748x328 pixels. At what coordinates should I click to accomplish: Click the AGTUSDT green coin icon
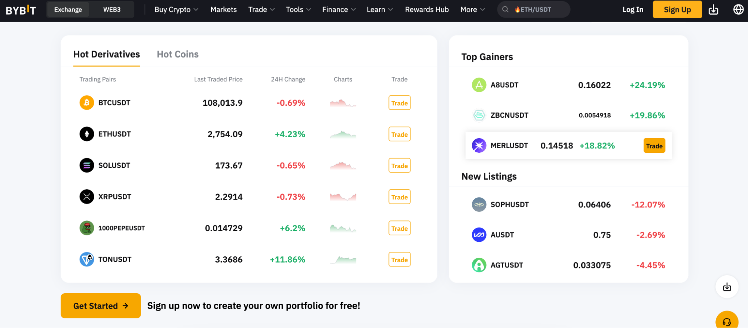tap(479, 265)
